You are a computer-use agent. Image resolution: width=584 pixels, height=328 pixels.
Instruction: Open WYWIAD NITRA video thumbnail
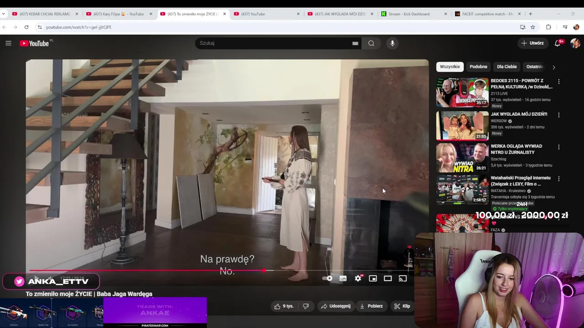click(462, 158)
